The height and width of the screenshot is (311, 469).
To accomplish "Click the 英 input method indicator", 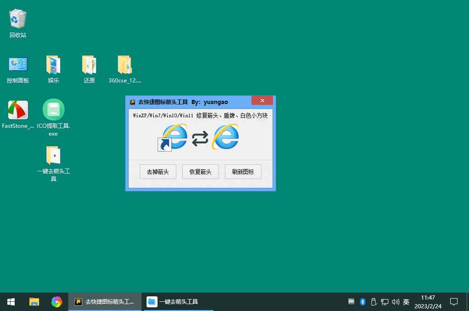I will click(x=406, y=302).
